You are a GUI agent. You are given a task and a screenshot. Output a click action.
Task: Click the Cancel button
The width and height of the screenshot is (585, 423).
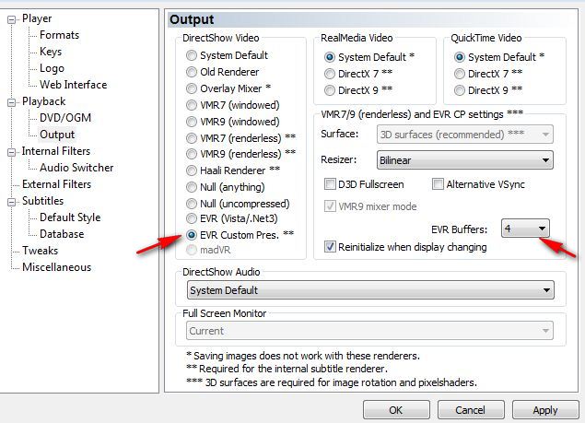point(471,410)
